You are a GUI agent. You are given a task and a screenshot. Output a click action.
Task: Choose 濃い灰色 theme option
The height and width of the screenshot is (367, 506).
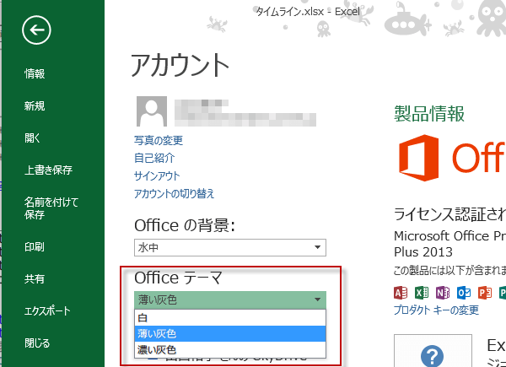(x=229, y=349)
